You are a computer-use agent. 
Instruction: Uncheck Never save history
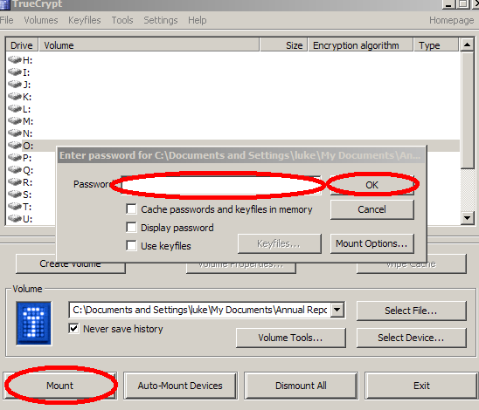73,328
